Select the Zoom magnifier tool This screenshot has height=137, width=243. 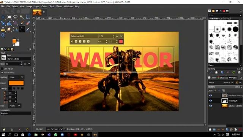(3, 35)
